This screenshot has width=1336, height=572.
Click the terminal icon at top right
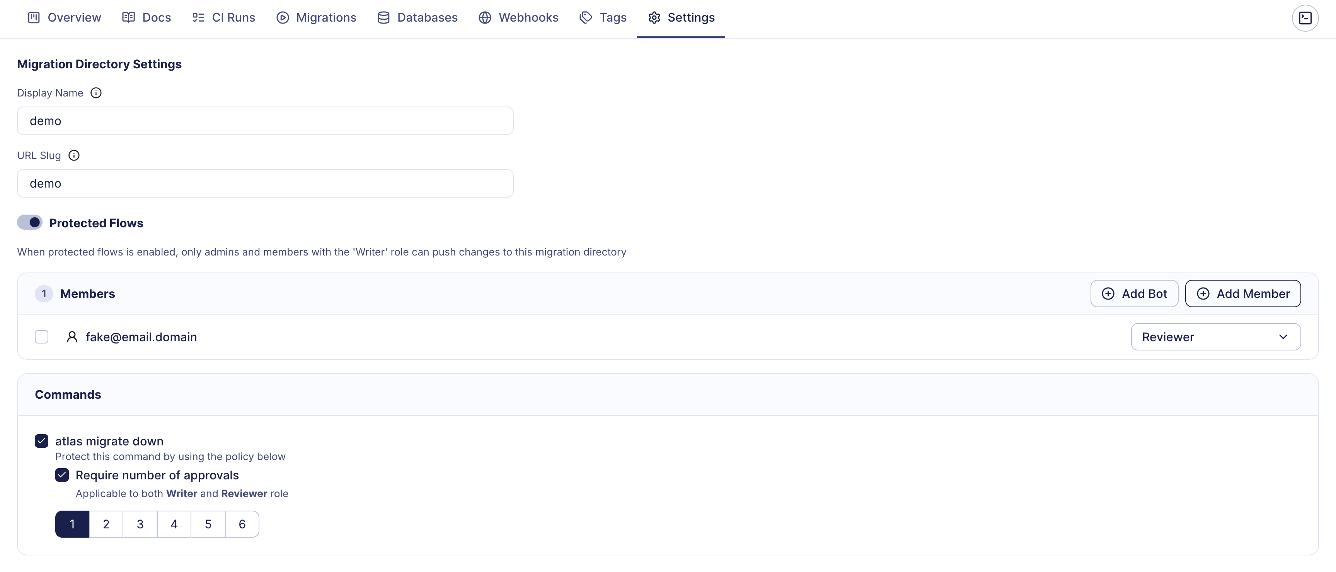(x=1304, y=18)
